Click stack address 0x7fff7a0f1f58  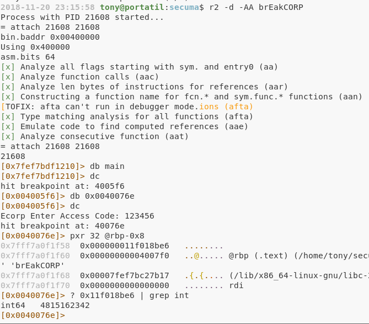pos(35,246)
